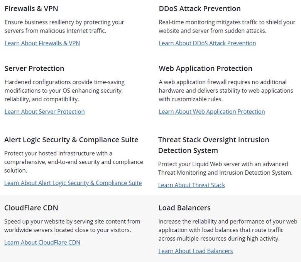Screen dimensions: 301x262
Task: Visit Learn About Alert Logic Security & Compliance Suite
Action: click(x=73, y=183)
